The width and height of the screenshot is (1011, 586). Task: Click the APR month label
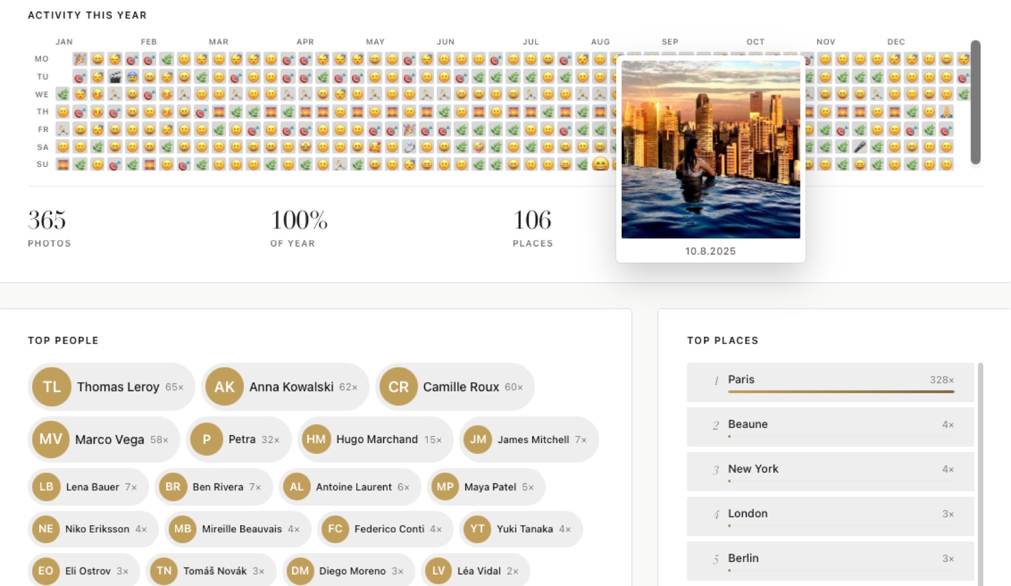click(x=305, y=42)
